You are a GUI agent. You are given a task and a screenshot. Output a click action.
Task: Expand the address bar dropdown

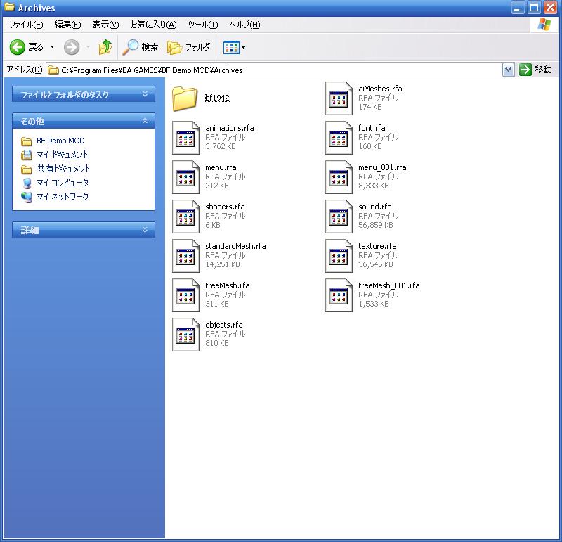click(508, 70)
